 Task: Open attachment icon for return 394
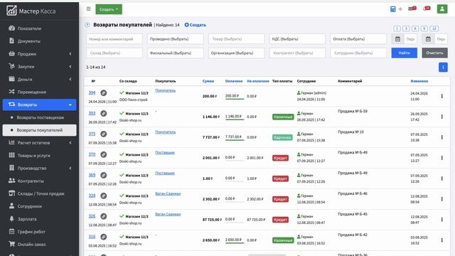coord(104,93)
